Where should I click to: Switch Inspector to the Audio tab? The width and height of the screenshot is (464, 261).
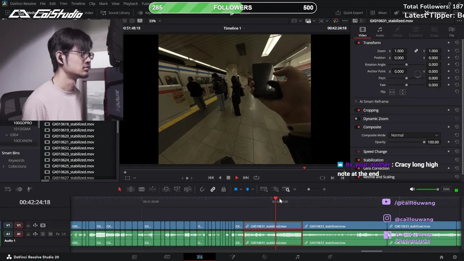tap(380, 32)
